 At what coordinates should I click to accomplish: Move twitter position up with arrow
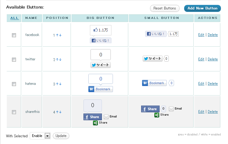[57, 59]
